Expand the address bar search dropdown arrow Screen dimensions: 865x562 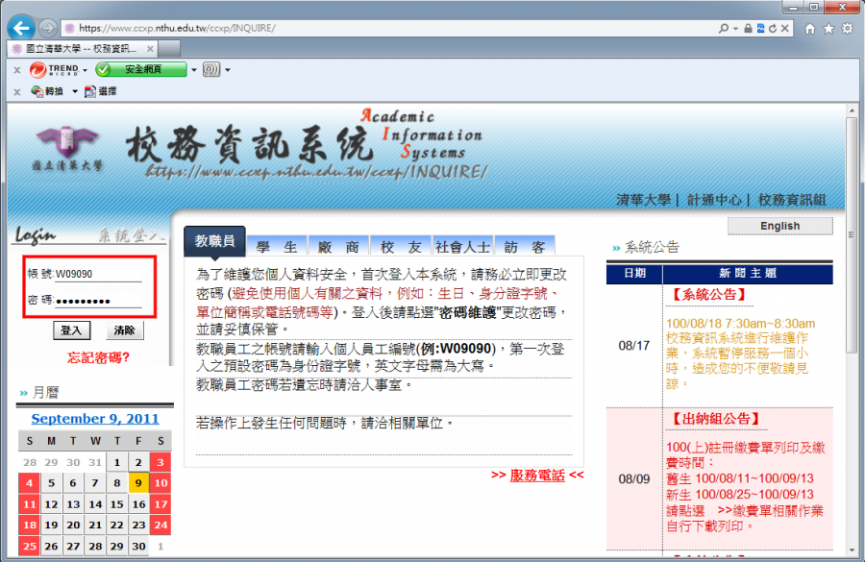click(x=735, y=29)
